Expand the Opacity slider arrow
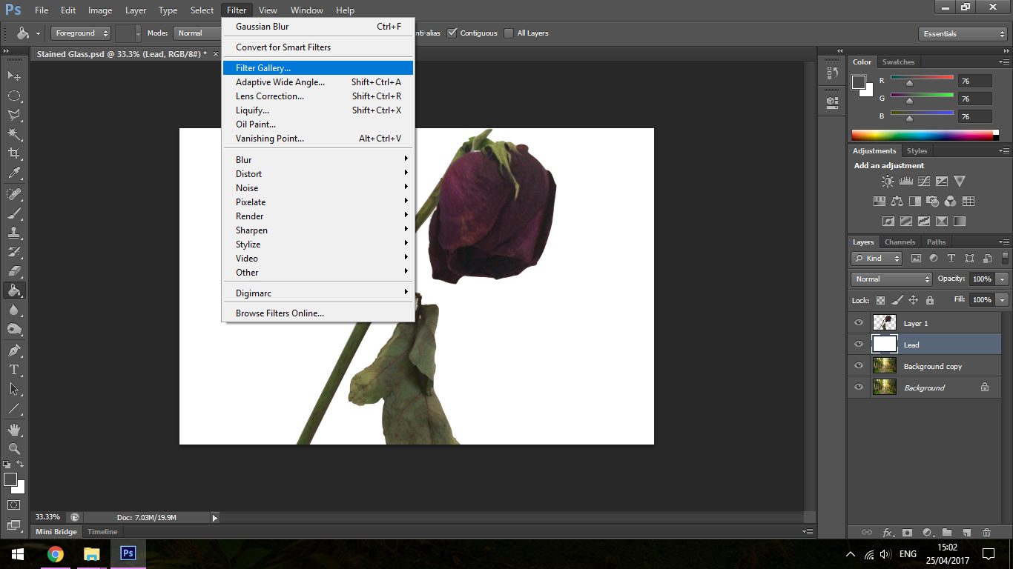The image size is (1013, 569). click(x=1002, y=279)
